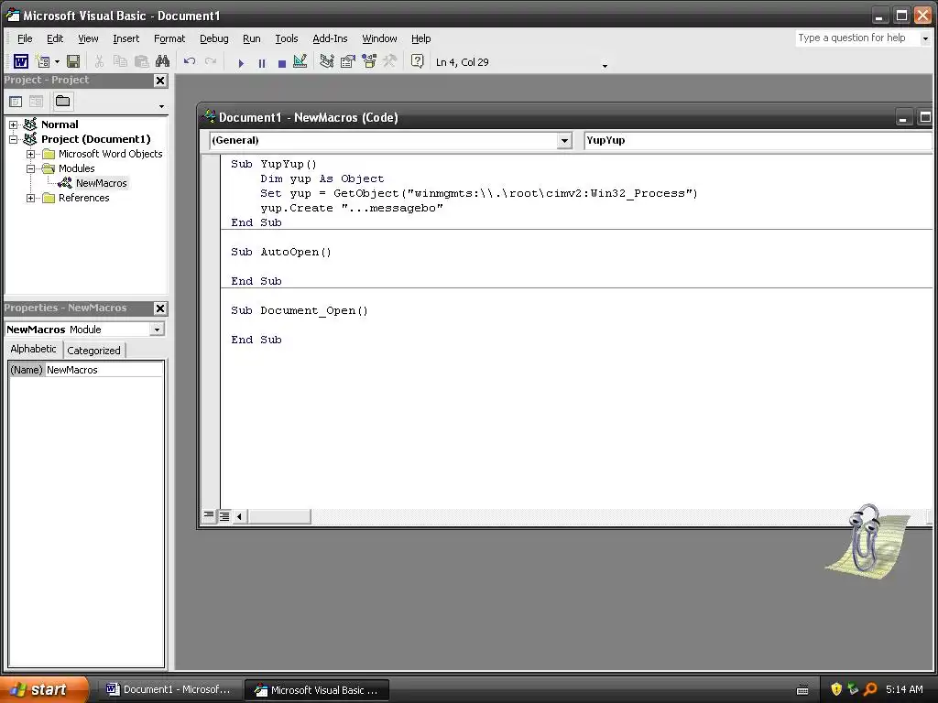
Task: Close the Project panel
Action: [x=160, y=81]
